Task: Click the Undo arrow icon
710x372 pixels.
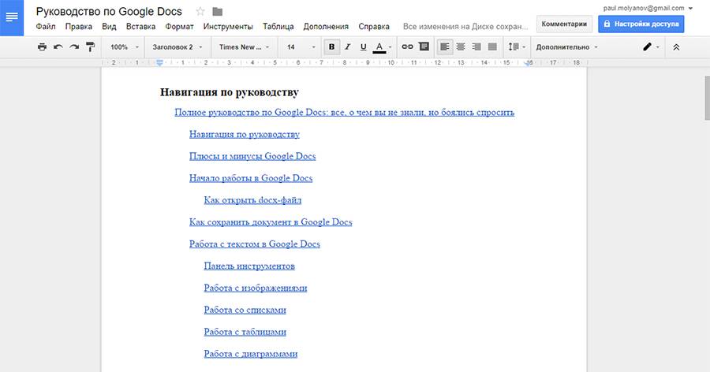Action: 58,47
